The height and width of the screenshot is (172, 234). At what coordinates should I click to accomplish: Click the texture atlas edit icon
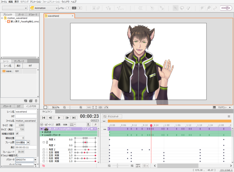96,8
